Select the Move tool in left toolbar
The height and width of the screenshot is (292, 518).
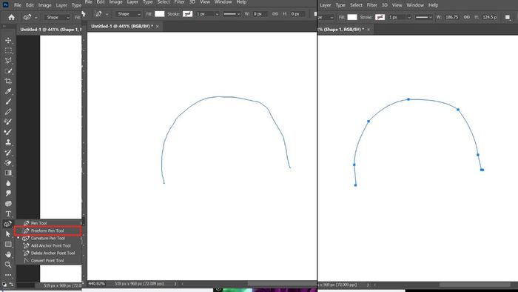coord(8,40)
